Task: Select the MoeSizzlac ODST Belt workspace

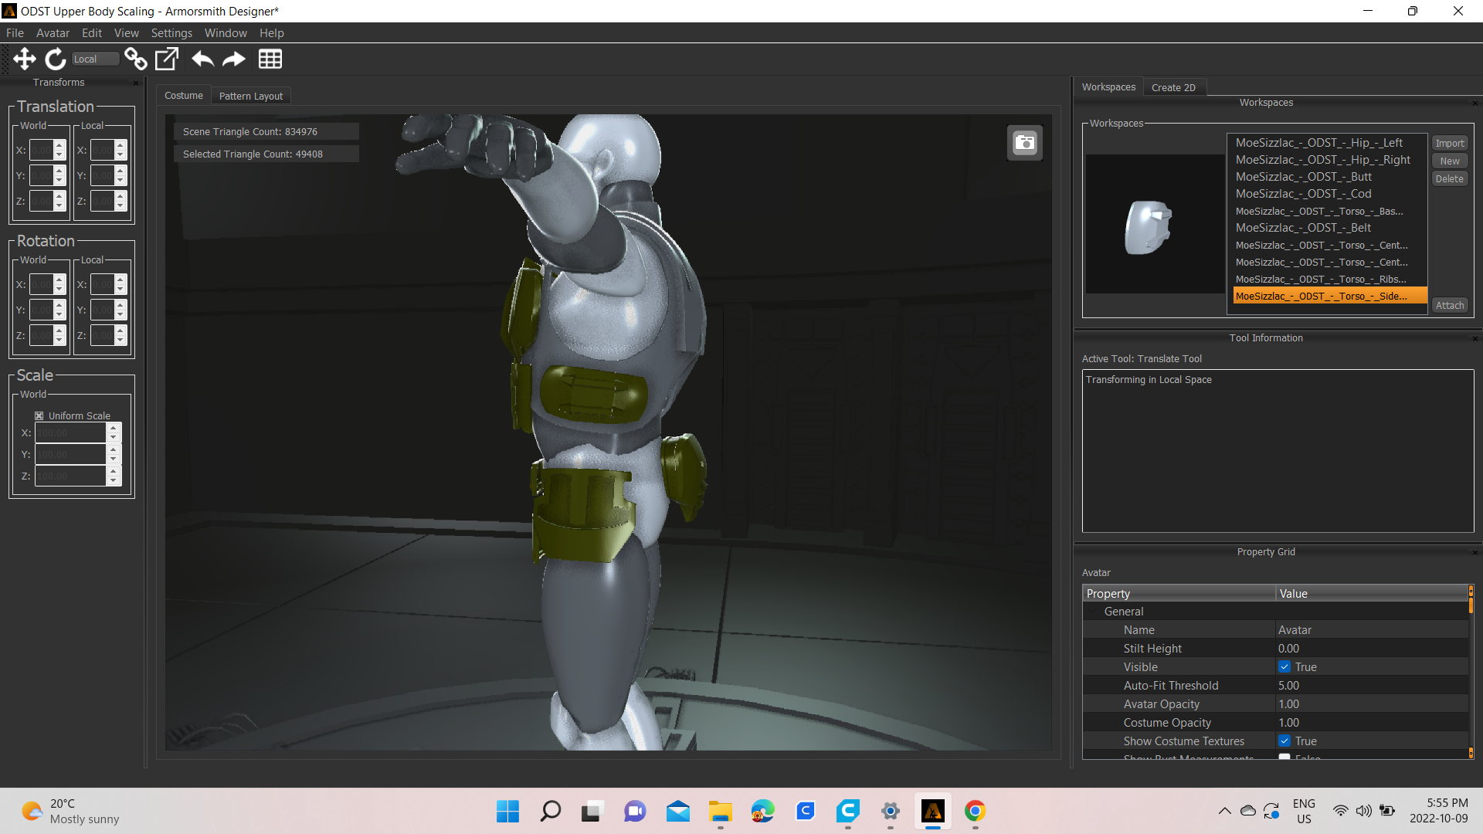Action: tap(1303, 228)
